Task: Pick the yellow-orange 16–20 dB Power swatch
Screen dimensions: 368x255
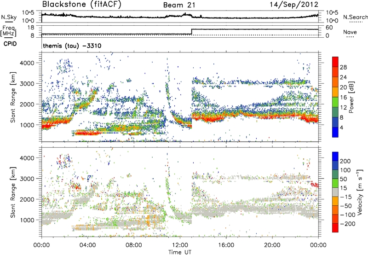Action: (x=335, y=92)
